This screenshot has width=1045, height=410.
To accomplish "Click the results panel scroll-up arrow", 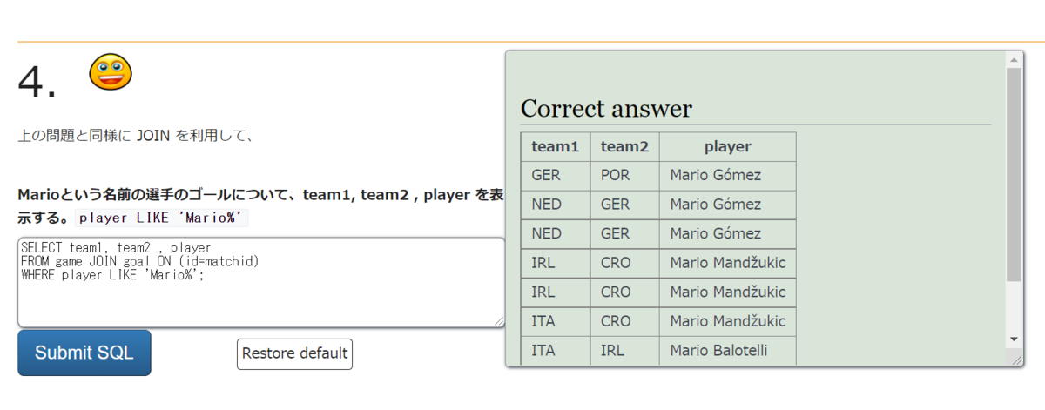I will point(1014,60).
